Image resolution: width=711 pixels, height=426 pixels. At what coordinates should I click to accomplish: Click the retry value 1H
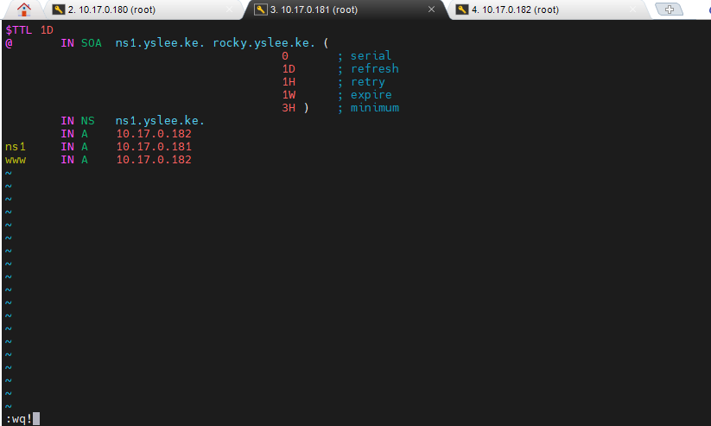289,82
